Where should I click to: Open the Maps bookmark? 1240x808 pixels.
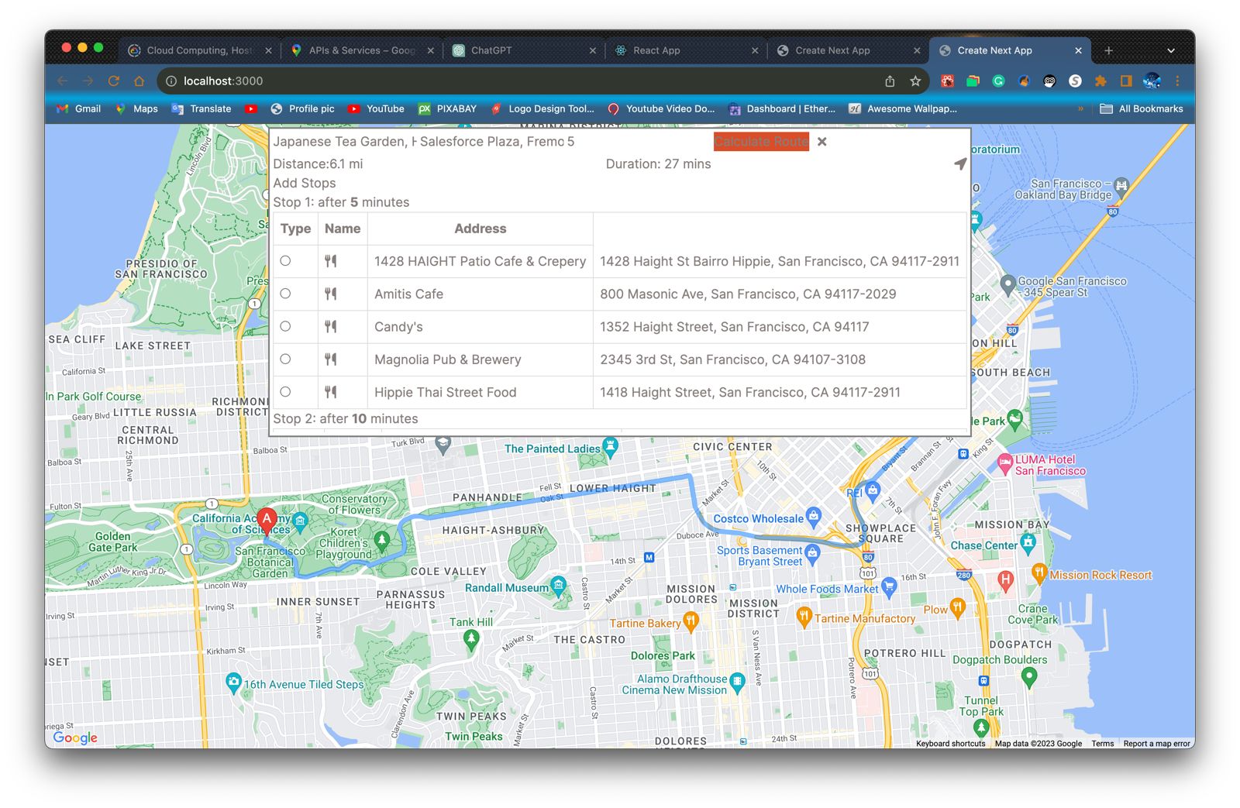click(x=136, y=109)
